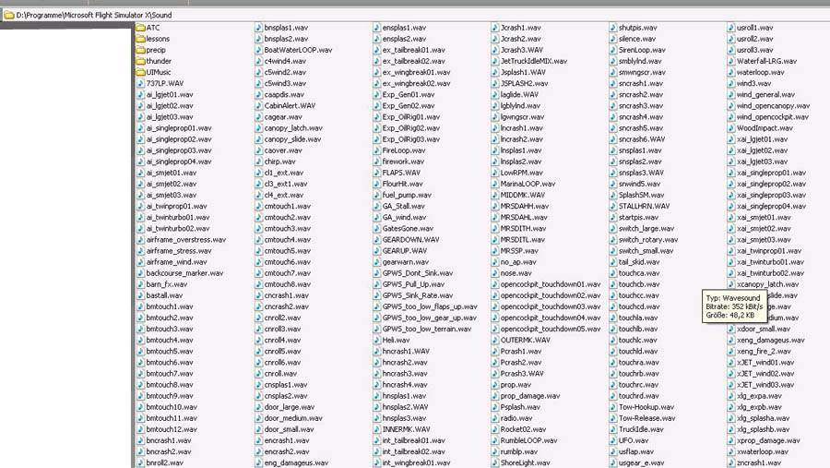Image resolution: width=830 pixels, height=468 pixels.
Task: Select file INNERMK.WAV
Action: tap(406, 429)
